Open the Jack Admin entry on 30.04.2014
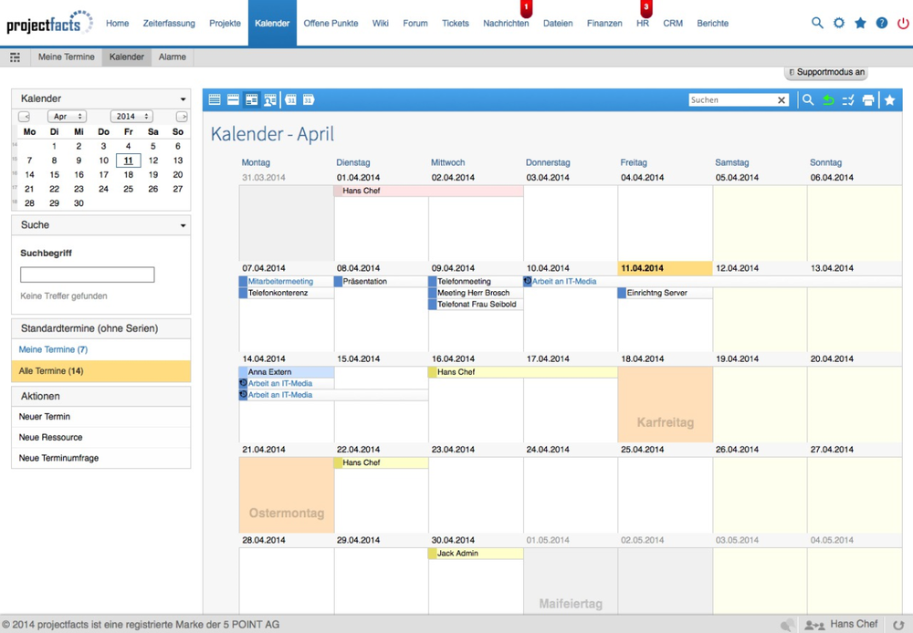Screen dimensions: 913x633 pos(477,554)
